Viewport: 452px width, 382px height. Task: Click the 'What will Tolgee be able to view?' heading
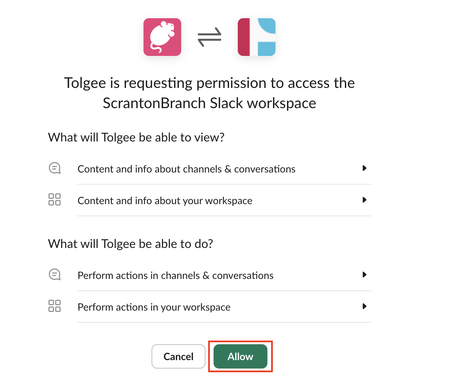click(x=136, y=137)
